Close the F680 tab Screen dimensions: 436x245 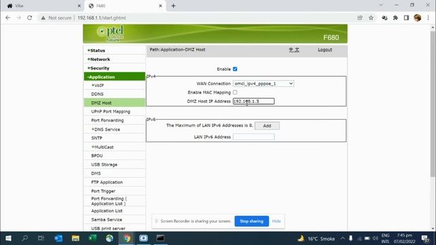click(161, 6)
